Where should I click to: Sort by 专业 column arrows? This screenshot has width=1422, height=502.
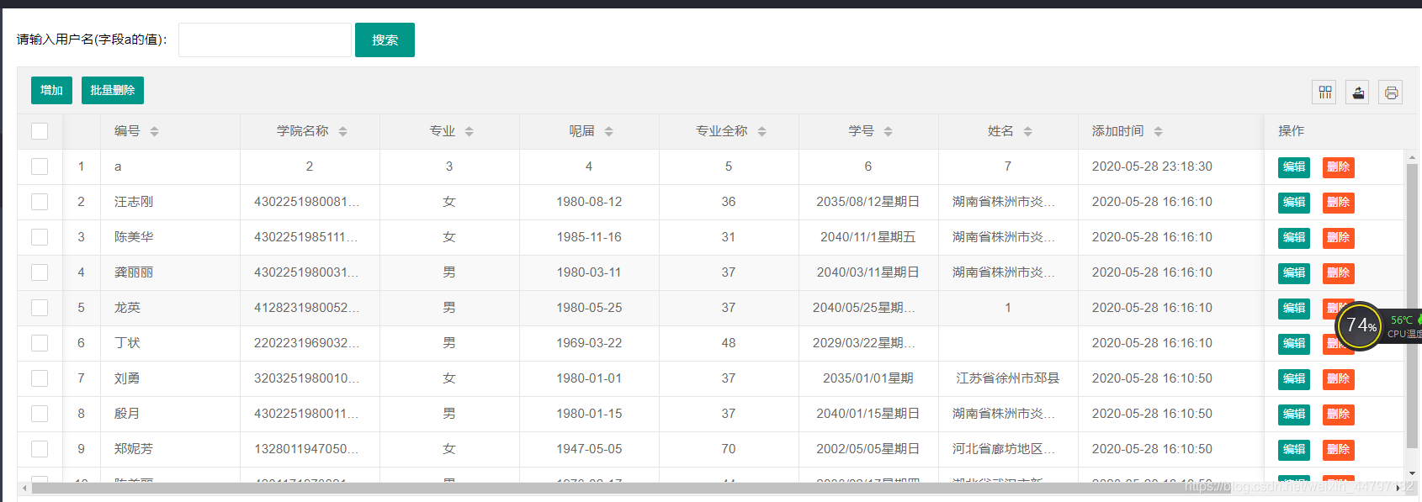click(469, 131)
